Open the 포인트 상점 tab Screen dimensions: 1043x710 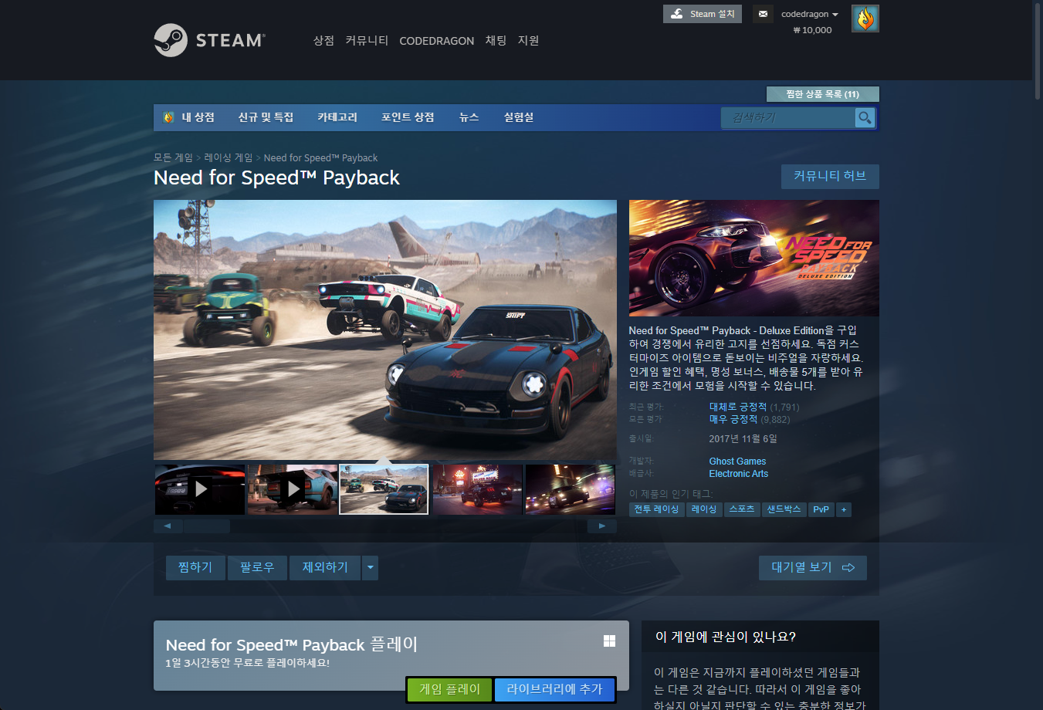point(408,117)
